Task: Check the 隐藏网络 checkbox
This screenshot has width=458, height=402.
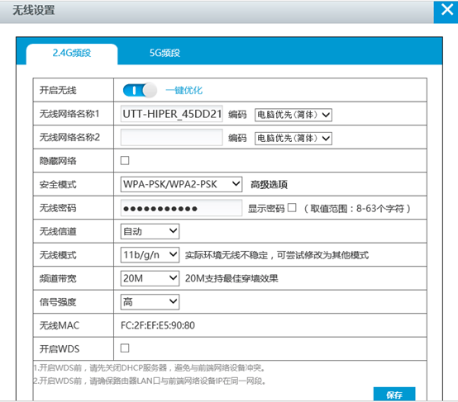Action: [x=125, y=160]
